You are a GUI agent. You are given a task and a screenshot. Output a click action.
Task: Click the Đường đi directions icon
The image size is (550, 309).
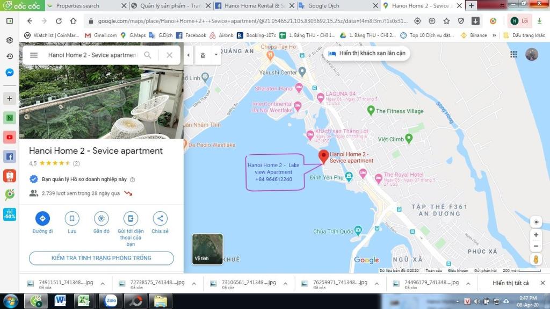(x=42, y=218)
